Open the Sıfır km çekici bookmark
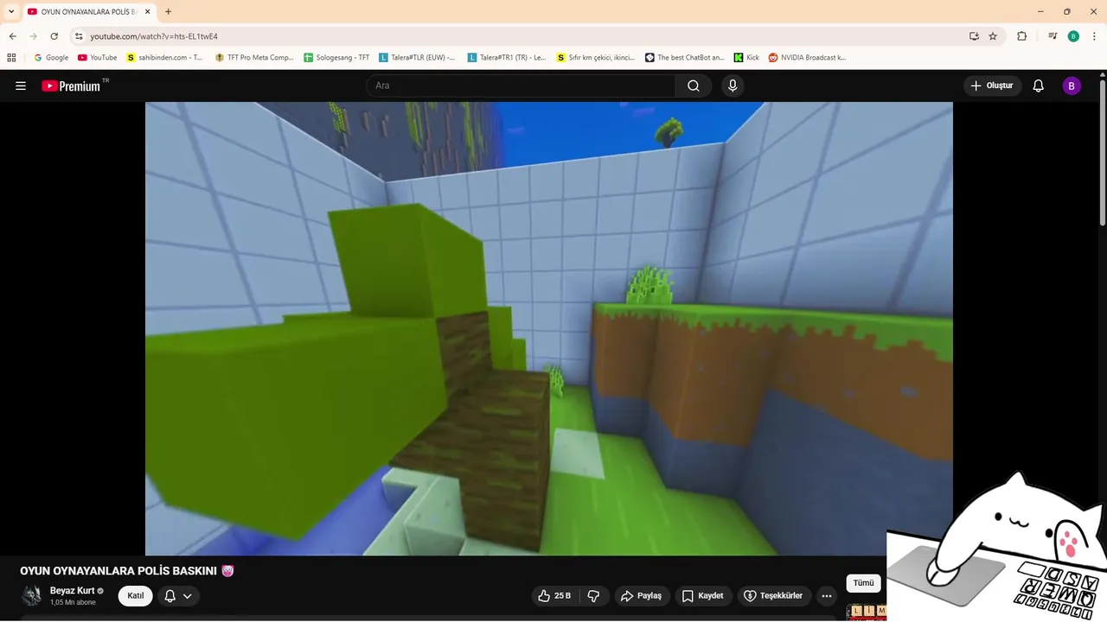 tap(596, 58)
